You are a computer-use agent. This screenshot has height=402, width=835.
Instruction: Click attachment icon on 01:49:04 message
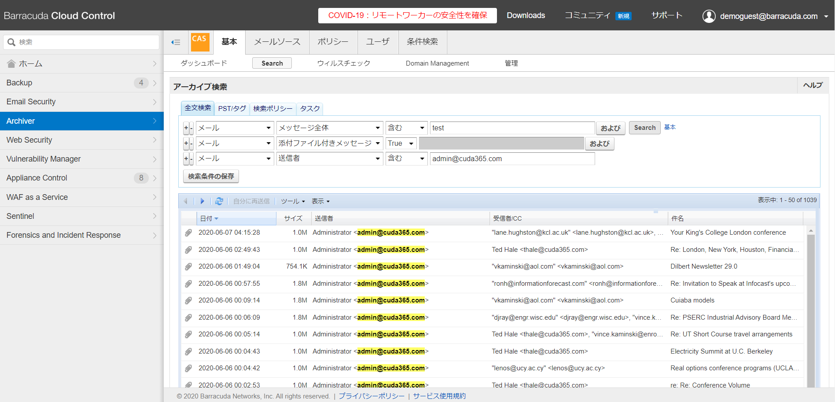click(x=188, y=266)
